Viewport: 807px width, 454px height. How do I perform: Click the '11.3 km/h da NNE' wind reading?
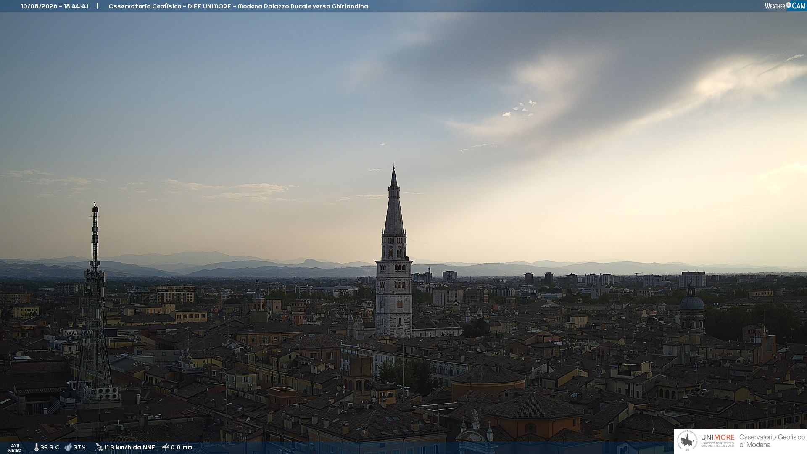point(130,448)
